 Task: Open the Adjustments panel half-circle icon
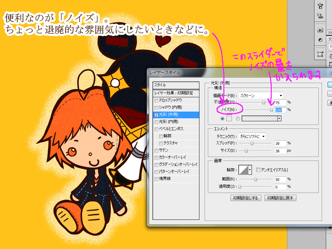click(320, 40)
